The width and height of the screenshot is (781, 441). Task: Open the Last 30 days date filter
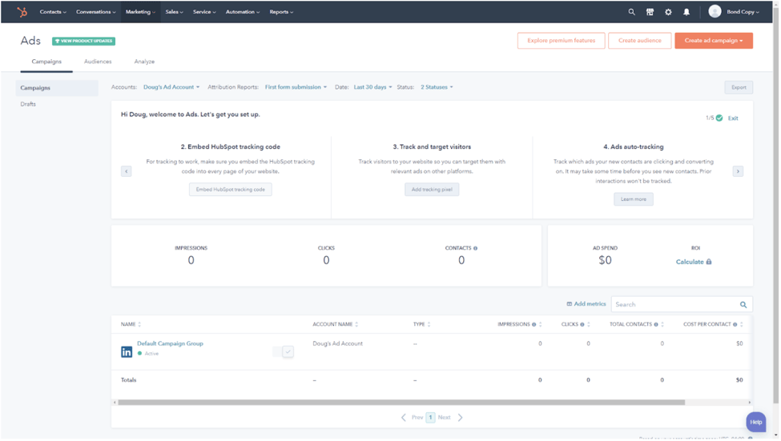click(x=372, y=87)
